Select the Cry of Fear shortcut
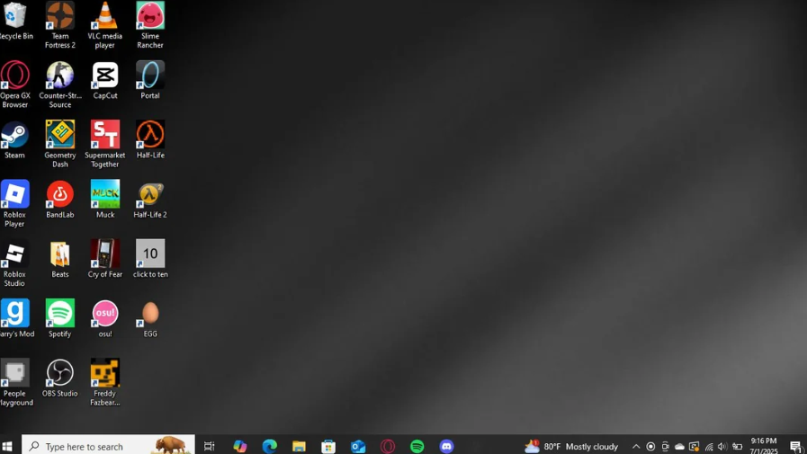This screenshot has height=454, width=807. tap(105, 259)
